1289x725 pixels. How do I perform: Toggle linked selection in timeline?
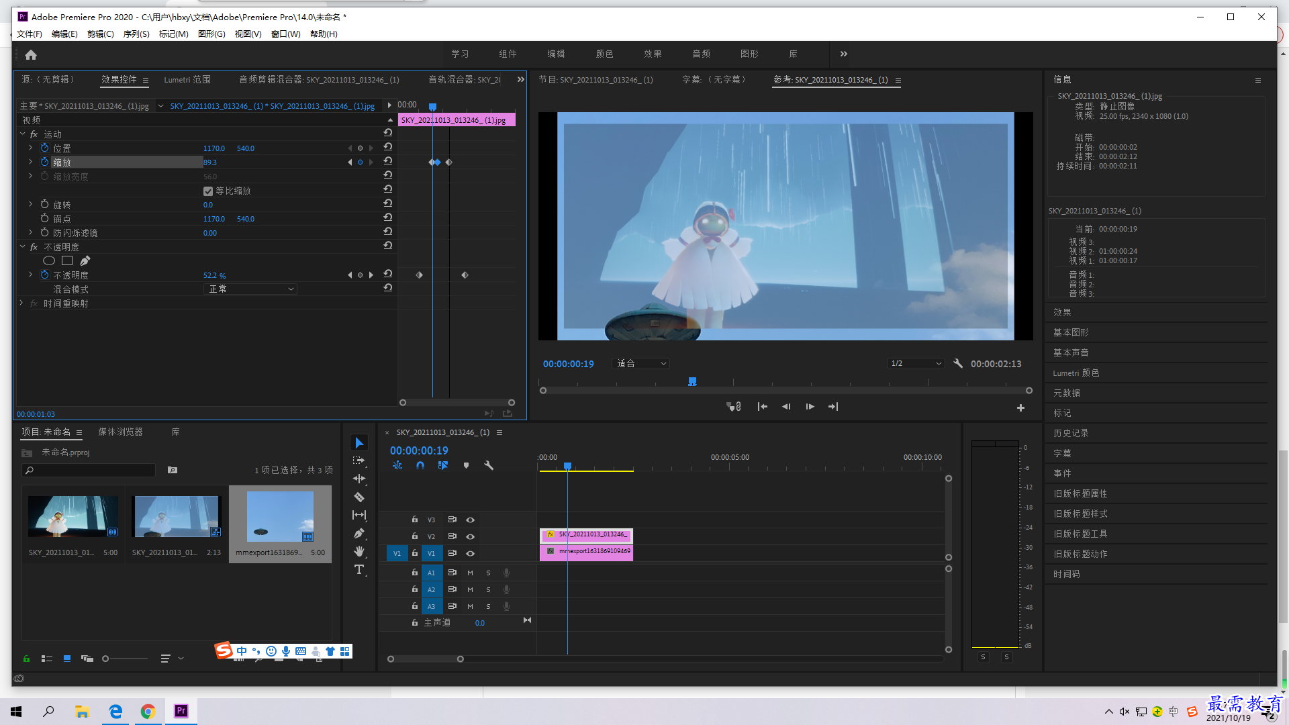443,465
